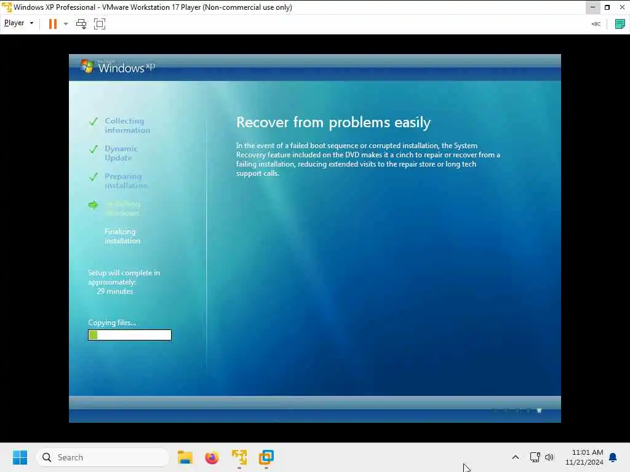Enter full screen mode
This screenshot has height=472, width=630.
click(100, 24)
